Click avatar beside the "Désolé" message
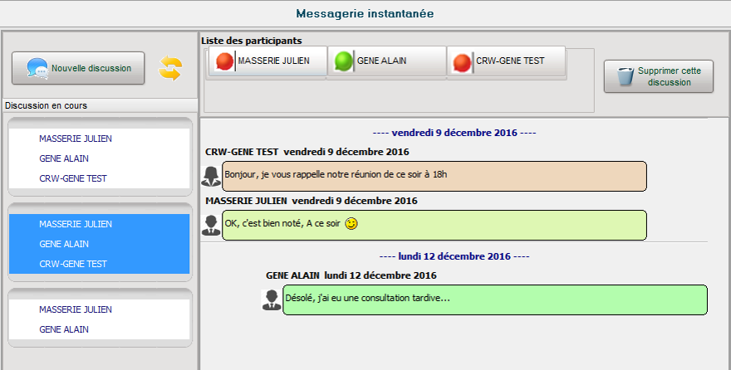Image resolution: width=731 pixels, height=370 pixels. (x=271, y=299)
